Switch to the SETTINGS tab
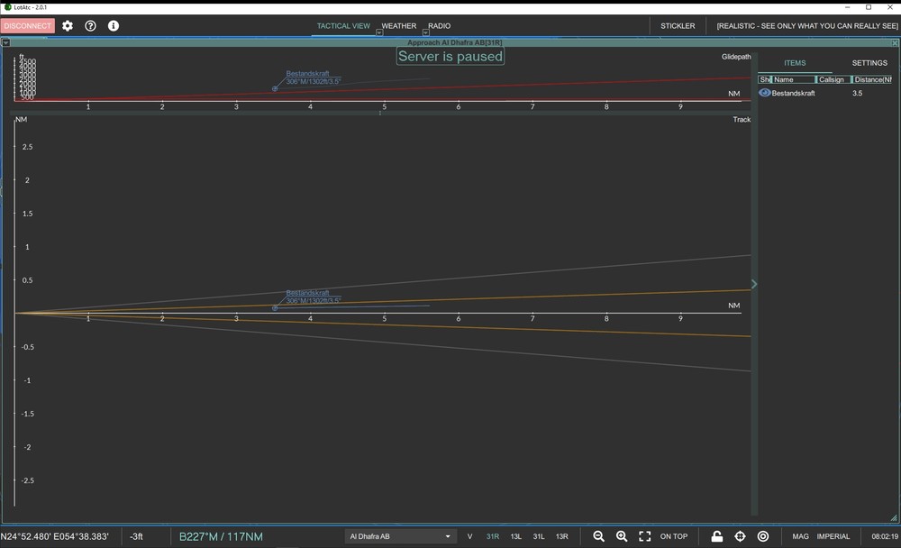The image size is (901, 548). [869, 63]
